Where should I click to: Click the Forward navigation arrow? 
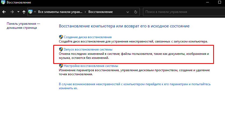[x=12, y=12]
